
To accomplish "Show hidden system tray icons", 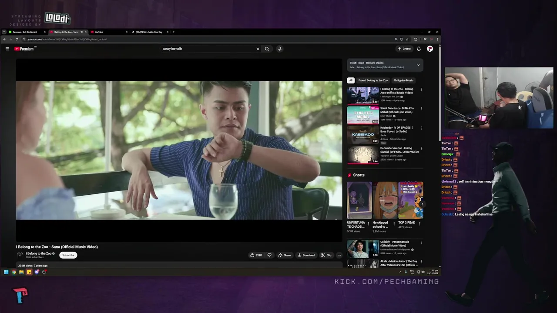I will coord(400,272).
